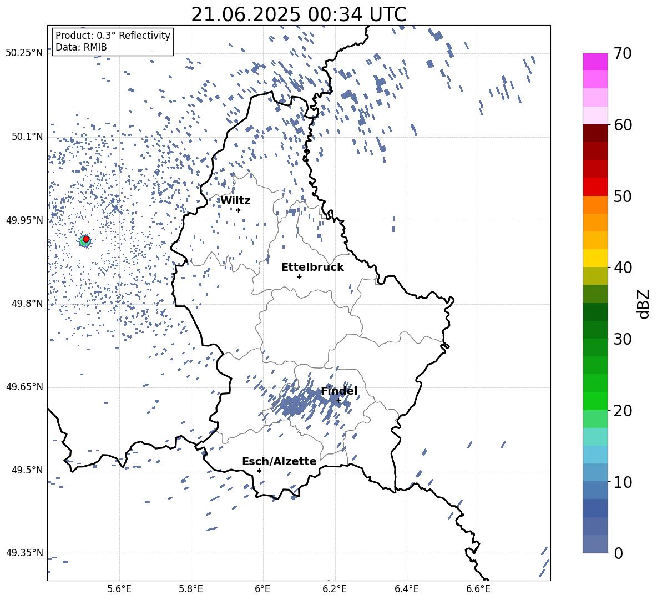
Task: Click the bright red colorbar segment above the 50 tick
Action: pos(595,187)
